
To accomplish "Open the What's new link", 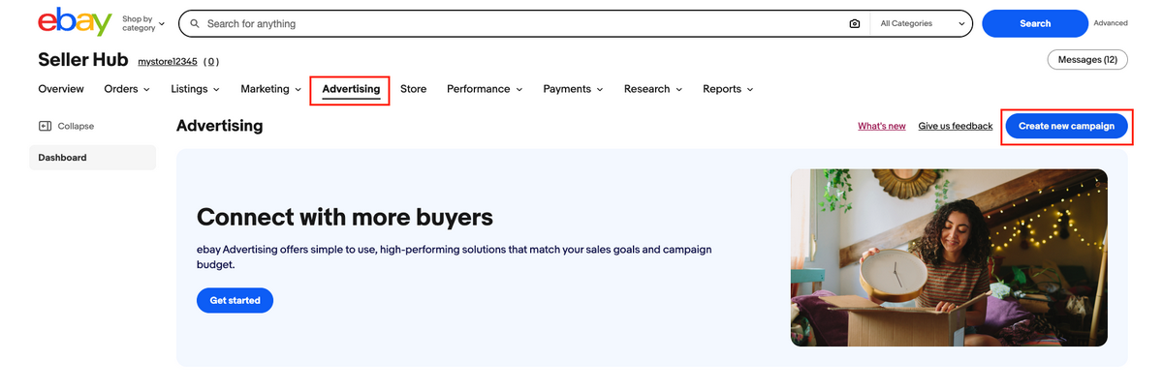I will point(882,127).
